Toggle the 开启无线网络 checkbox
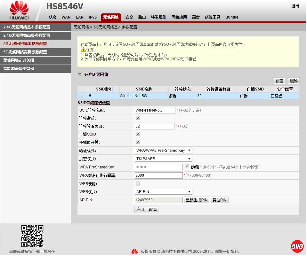Image resolution: width=307 pixels, height=256 pixels. point(80,74)
